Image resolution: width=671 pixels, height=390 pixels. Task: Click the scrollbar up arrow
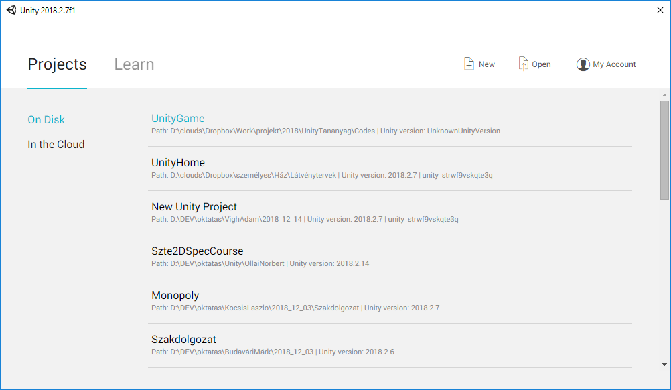point(664,95)
